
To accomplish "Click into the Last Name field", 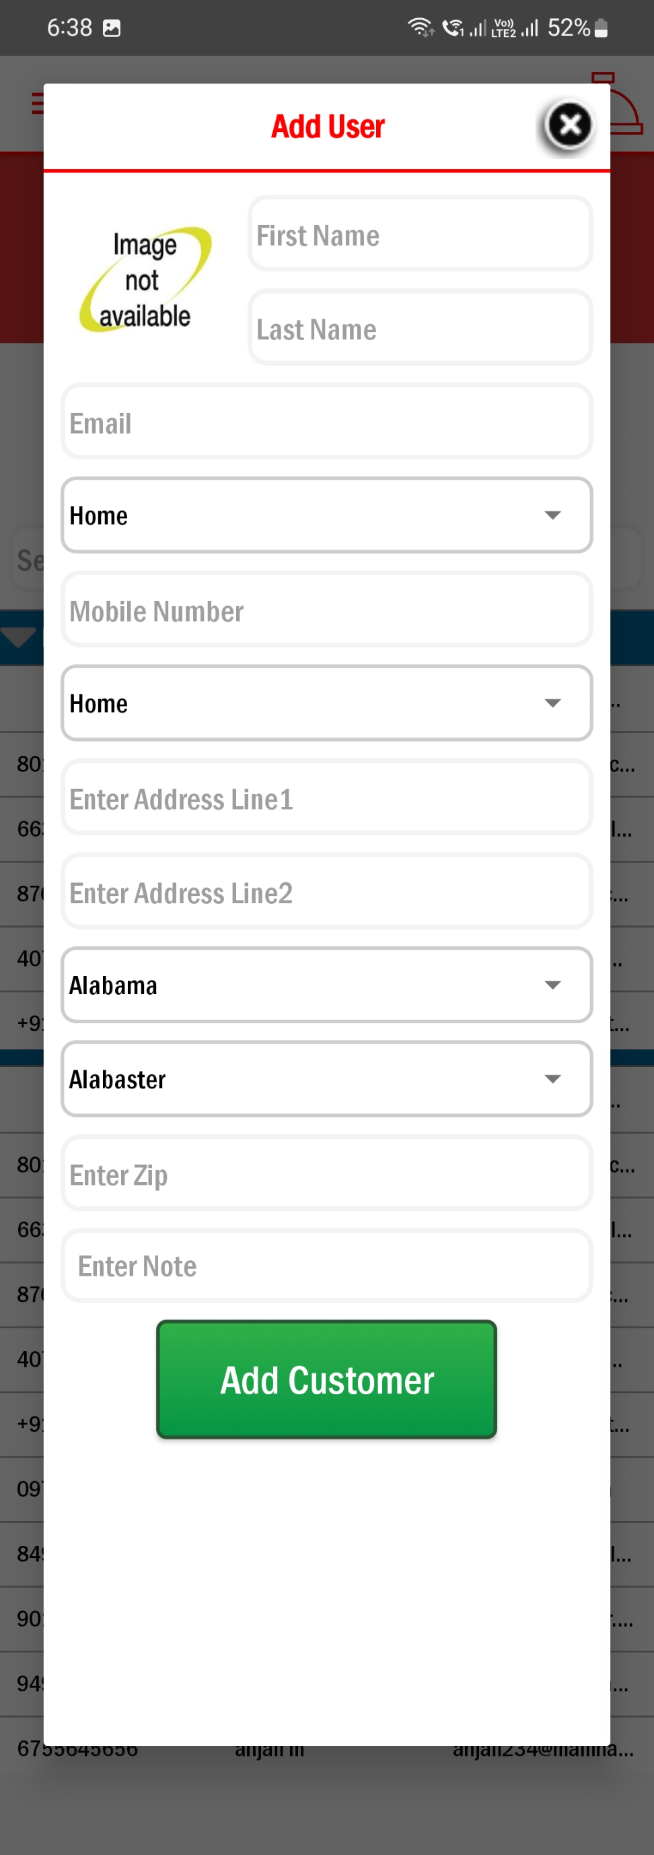I will (419, 329).
